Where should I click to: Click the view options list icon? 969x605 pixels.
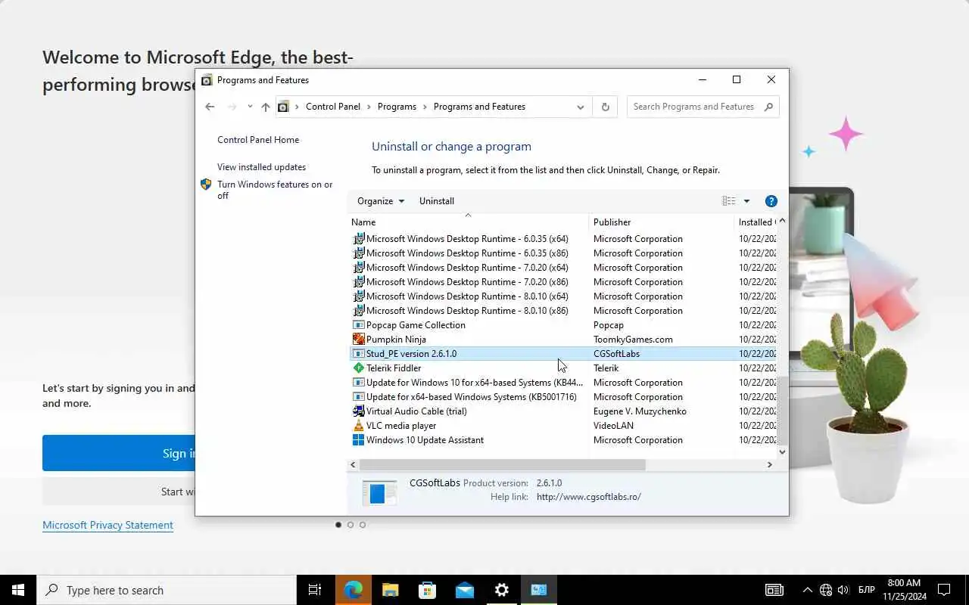point(729,201)
